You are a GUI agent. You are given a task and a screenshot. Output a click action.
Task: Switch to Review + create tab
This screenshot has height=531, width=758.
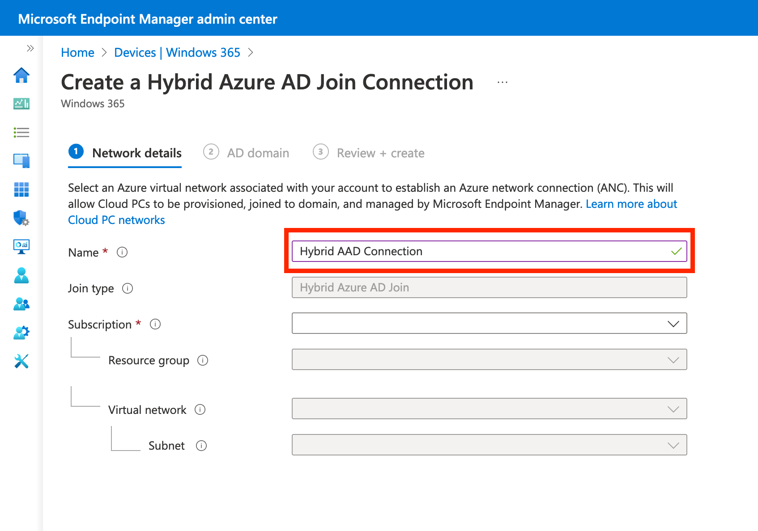[x=369, y=153]
